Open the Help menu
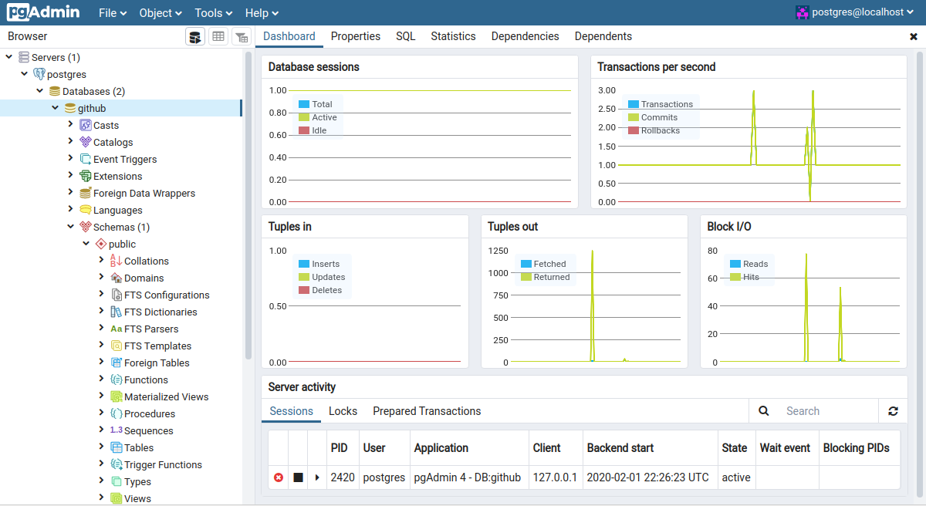The height and width of the screenshot is (506, 926). [262, 13]
